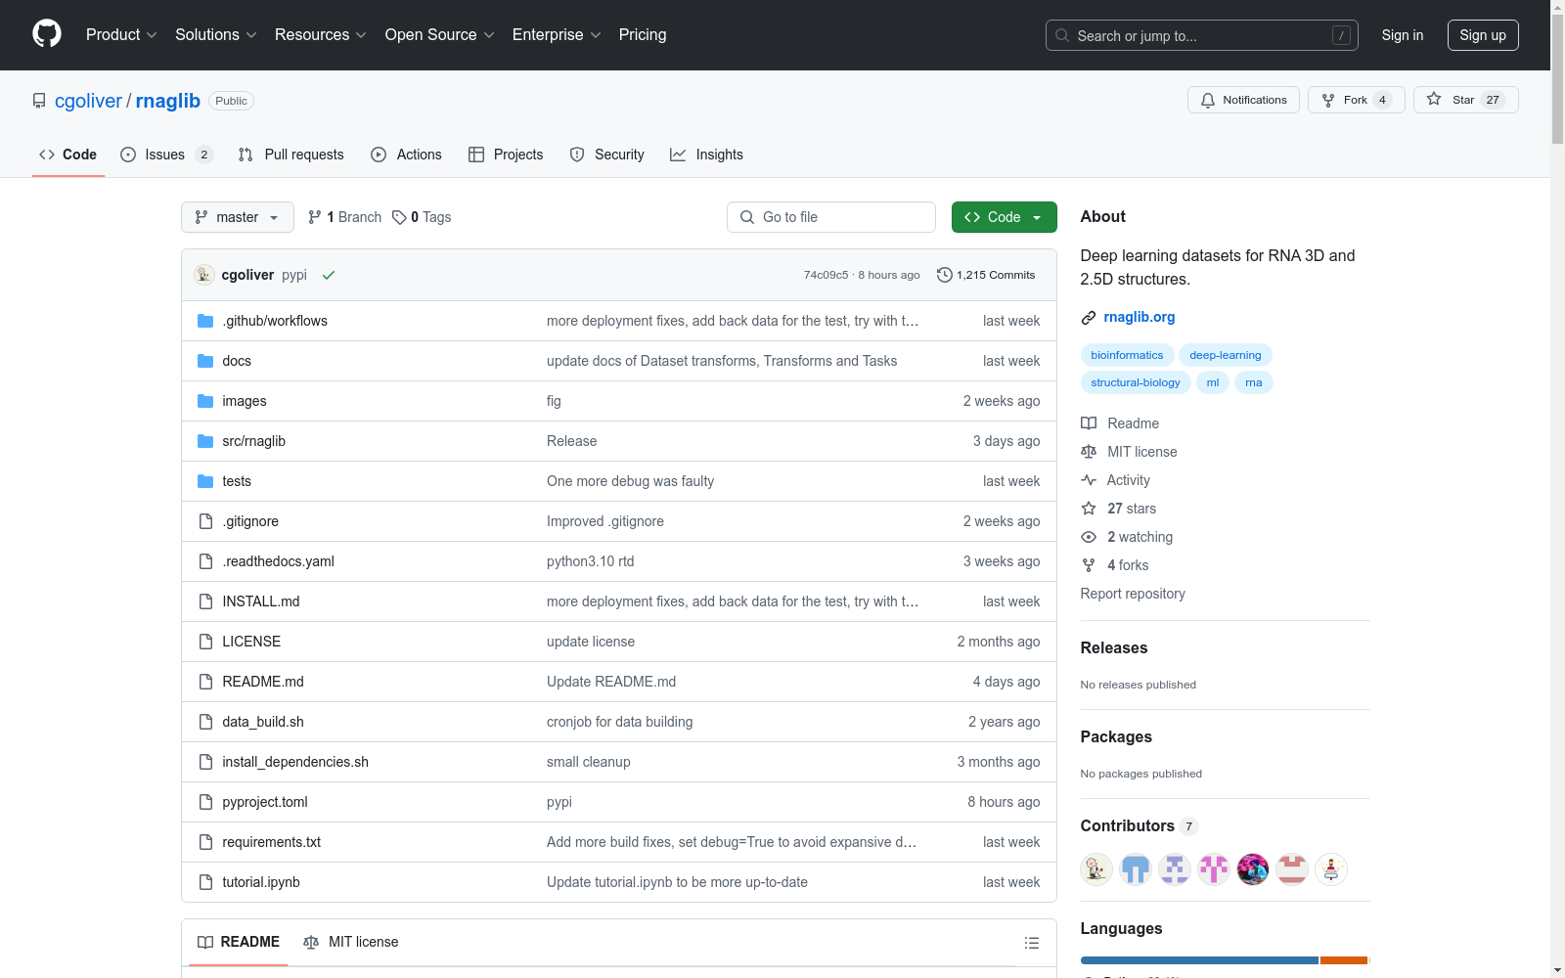Click the book icon beside Readme
This screenshot has width=1565, height=978.
1089,423
